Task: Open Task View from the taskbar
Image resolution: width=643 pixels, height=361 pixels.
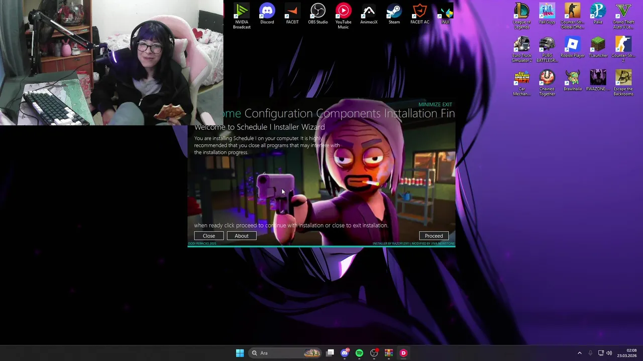Action: coord(330,353)
